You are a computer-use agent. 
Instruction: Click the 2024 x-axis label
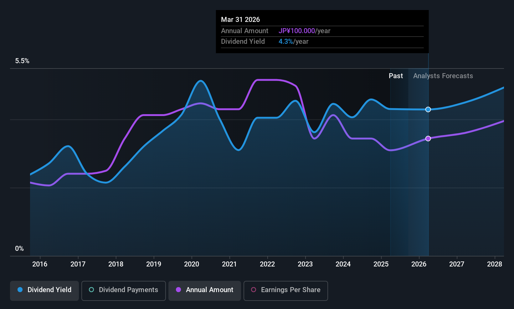coord(343,264)
